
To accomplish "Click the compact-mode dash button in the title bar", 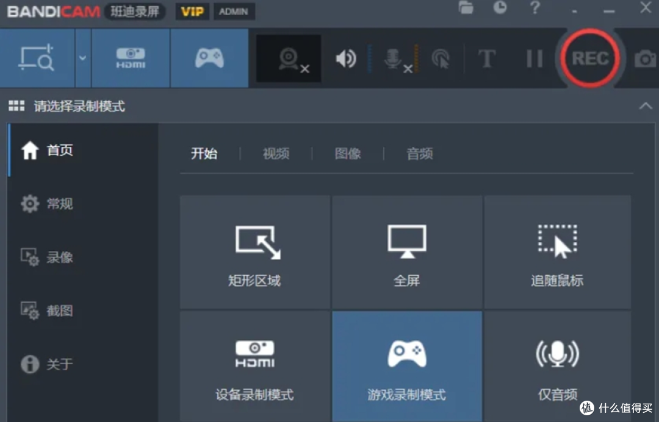I will click(x=575, y=11).
